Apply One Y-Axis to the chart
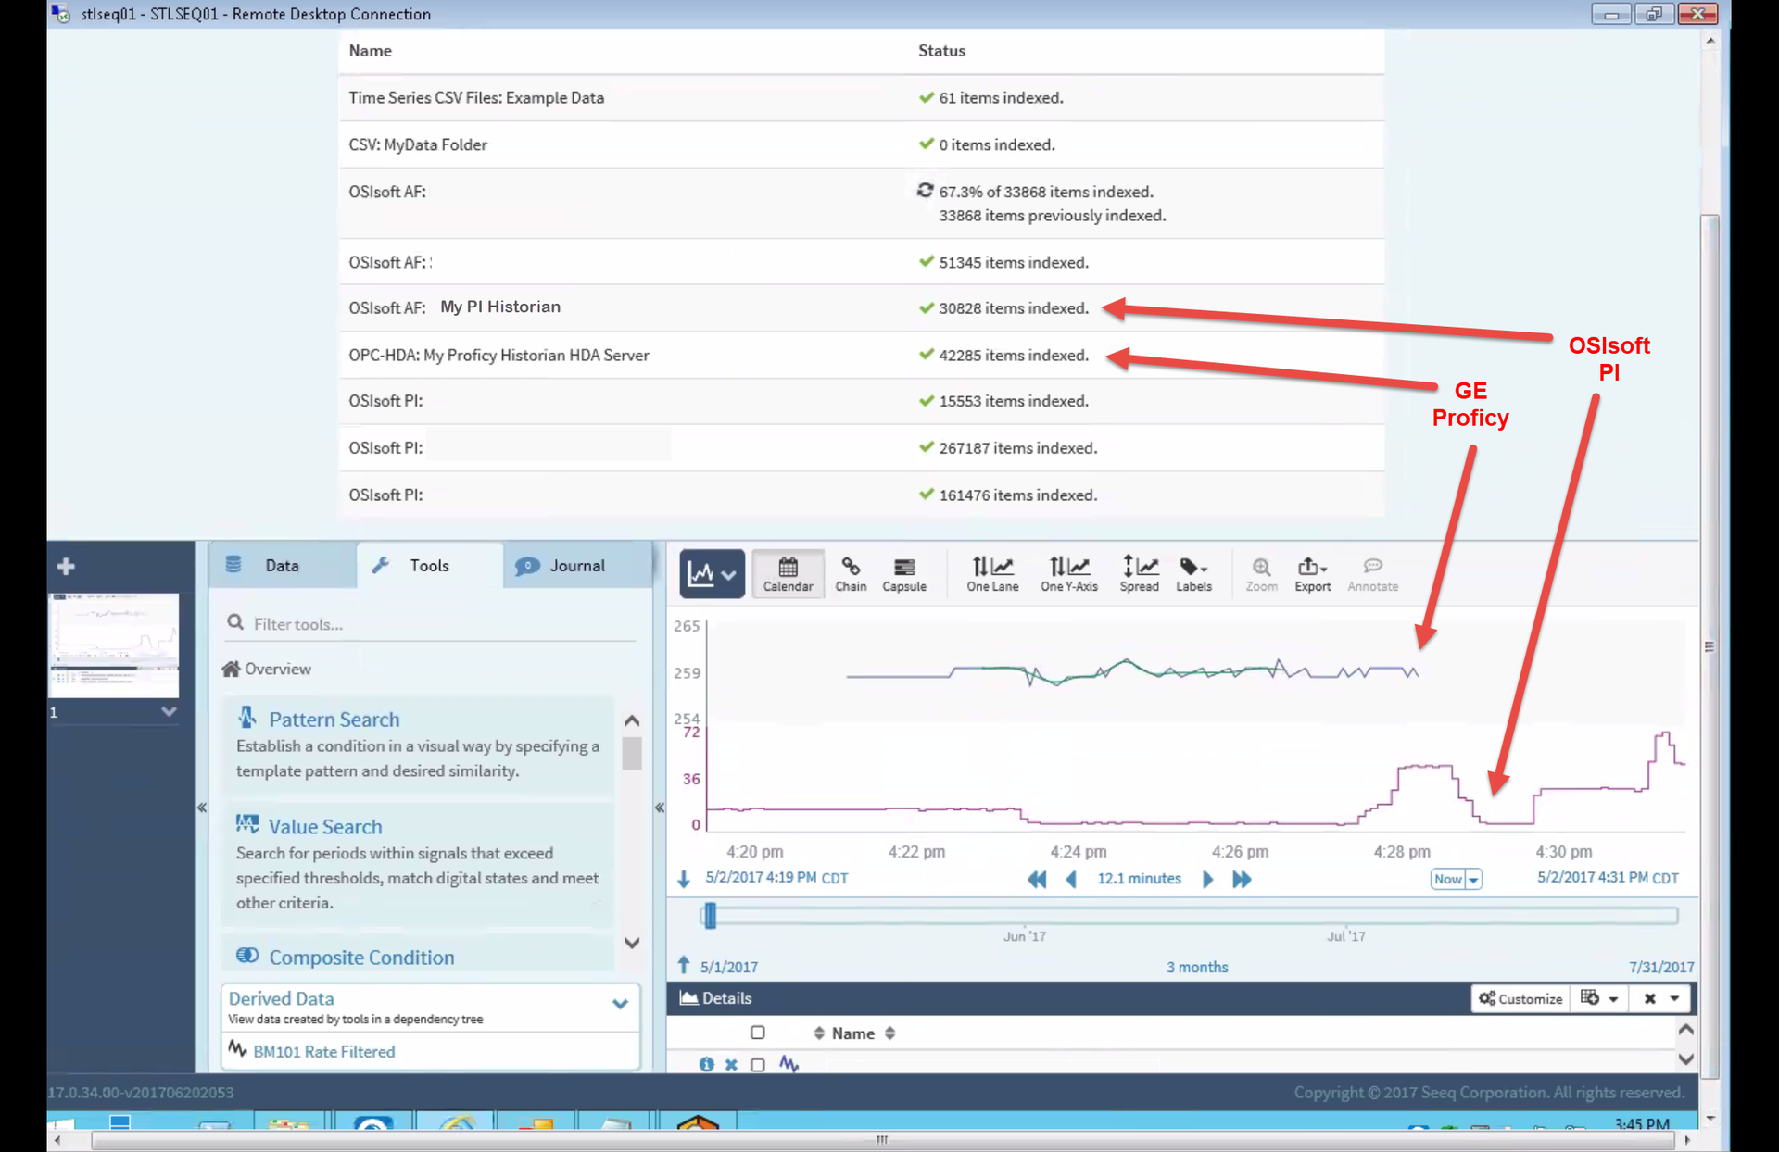 (1068, 573)
